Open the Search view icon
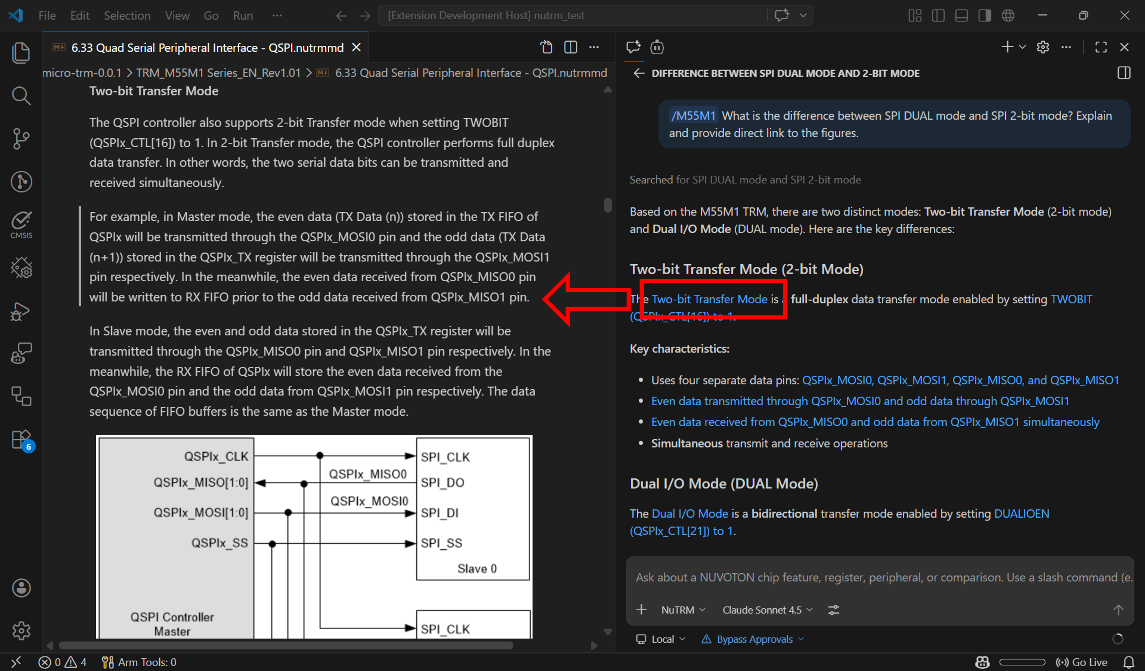 [21, 96]
